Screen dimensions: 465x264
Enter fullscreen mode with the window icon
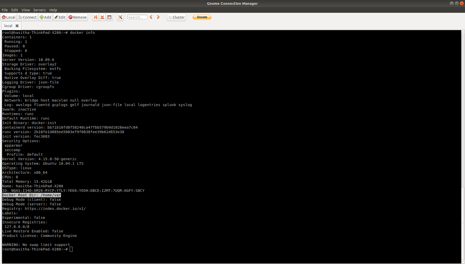coord(109,17)
